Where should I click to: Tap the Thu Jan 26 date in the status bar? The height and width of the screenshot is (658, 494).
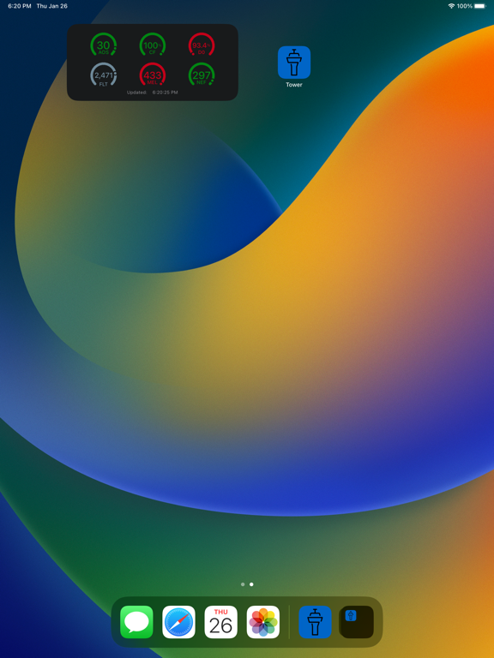click(x=52, y=6)
